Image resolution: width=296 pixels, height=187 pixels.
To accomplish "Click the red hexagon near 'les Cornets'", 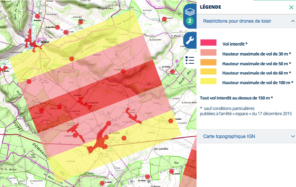I will (171, 171).
